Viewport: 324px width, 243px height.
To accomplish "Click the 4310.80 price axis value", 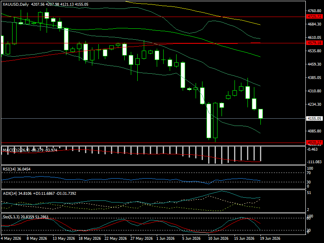I will pyautogui.click(x=314, y=91).
